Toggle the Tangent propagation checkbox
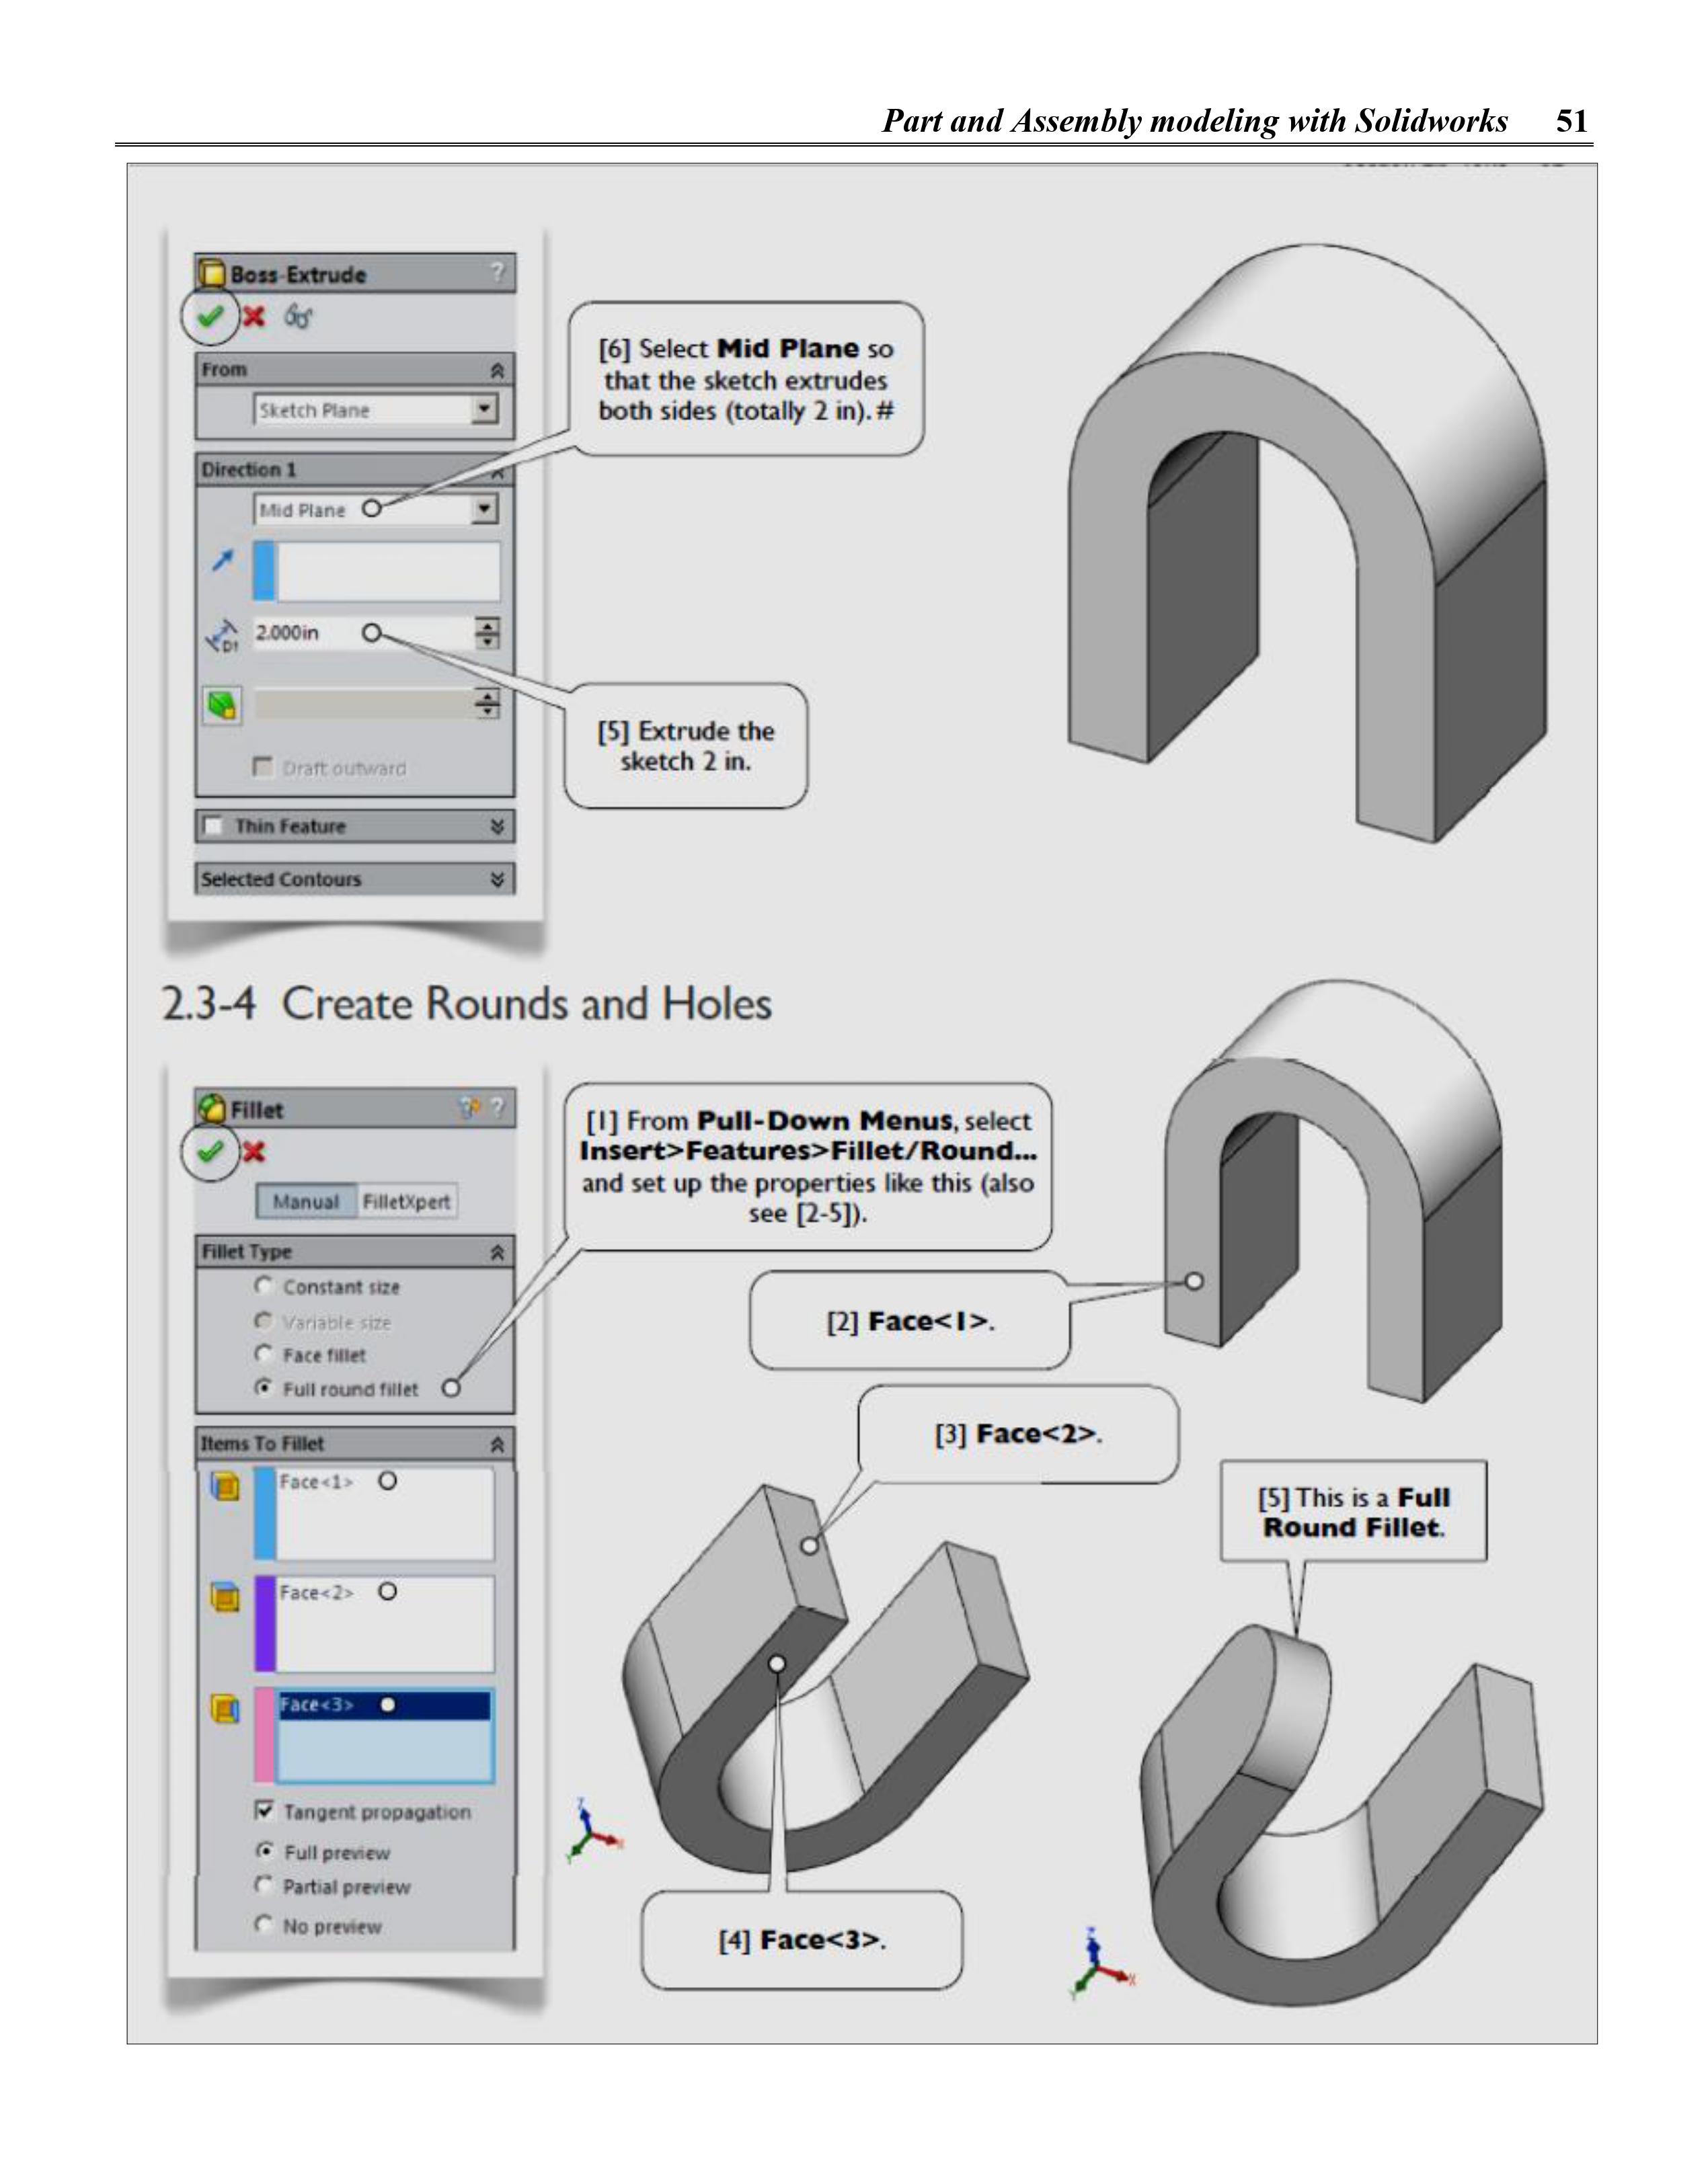The height and width of the screenshot is (2184, 1708). [264, 1810]
